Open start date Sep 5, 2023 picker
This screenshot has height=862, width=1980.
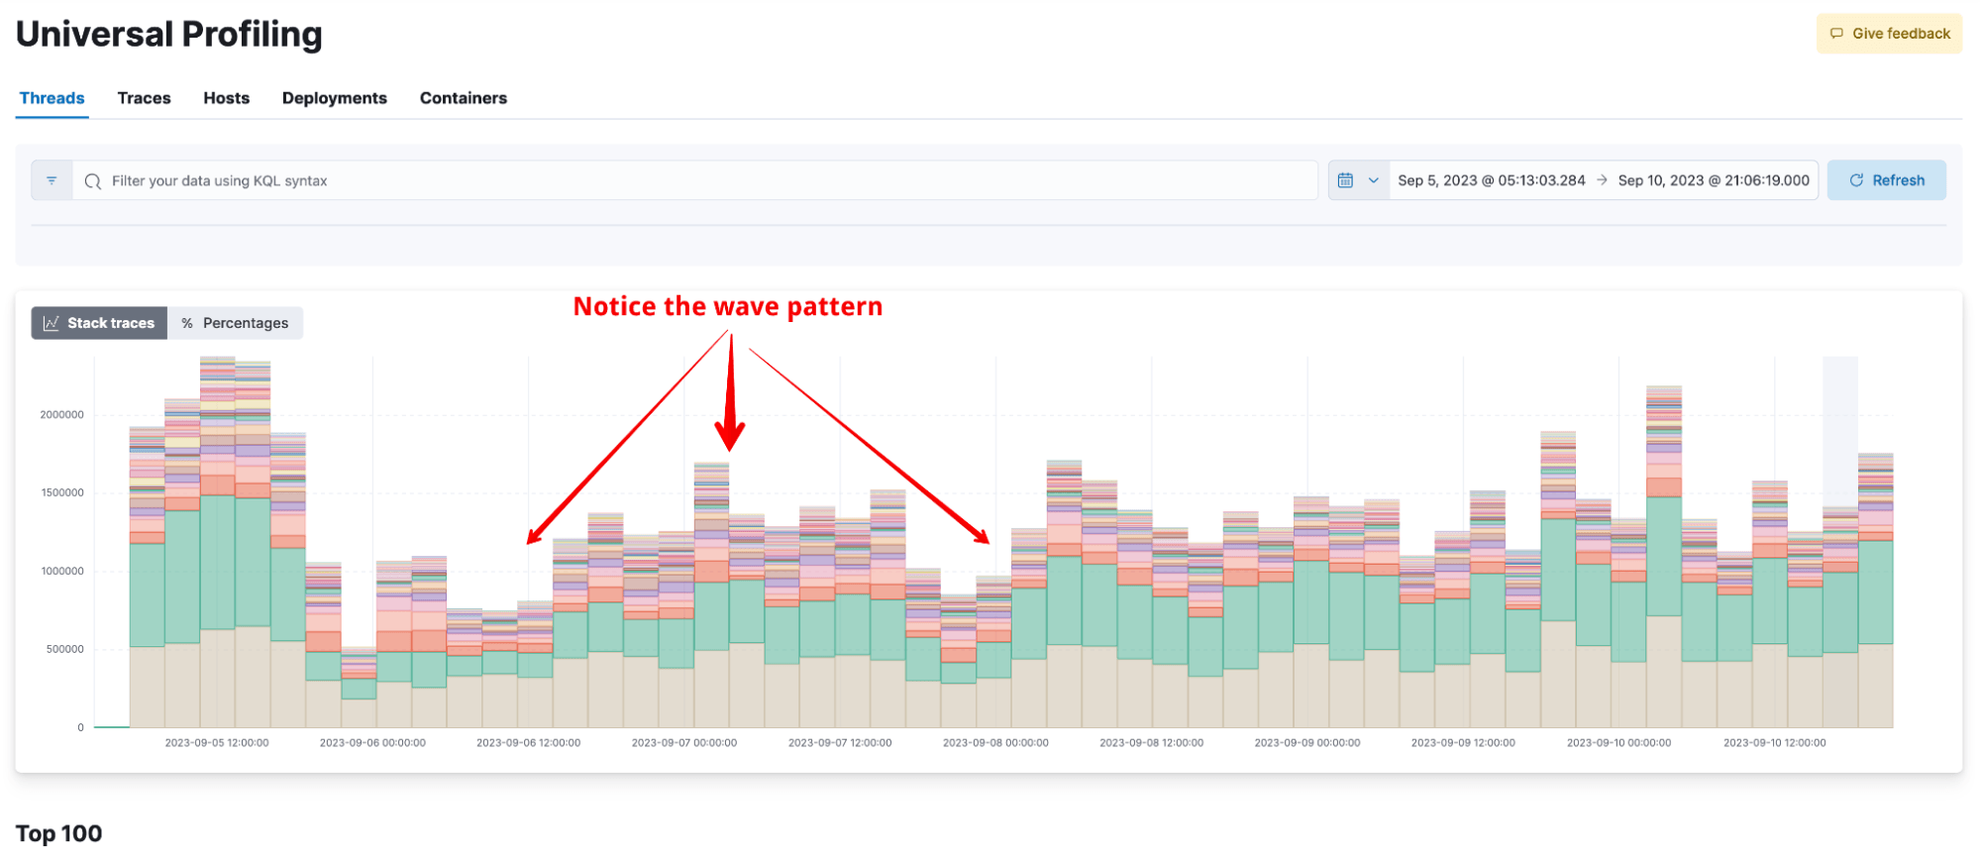[1491, 180]
